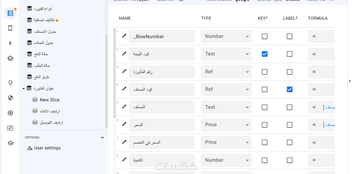Open the Price type dropdown for السعر
The width and height of the screenshot is (352, 174).
tap(226, 125)
